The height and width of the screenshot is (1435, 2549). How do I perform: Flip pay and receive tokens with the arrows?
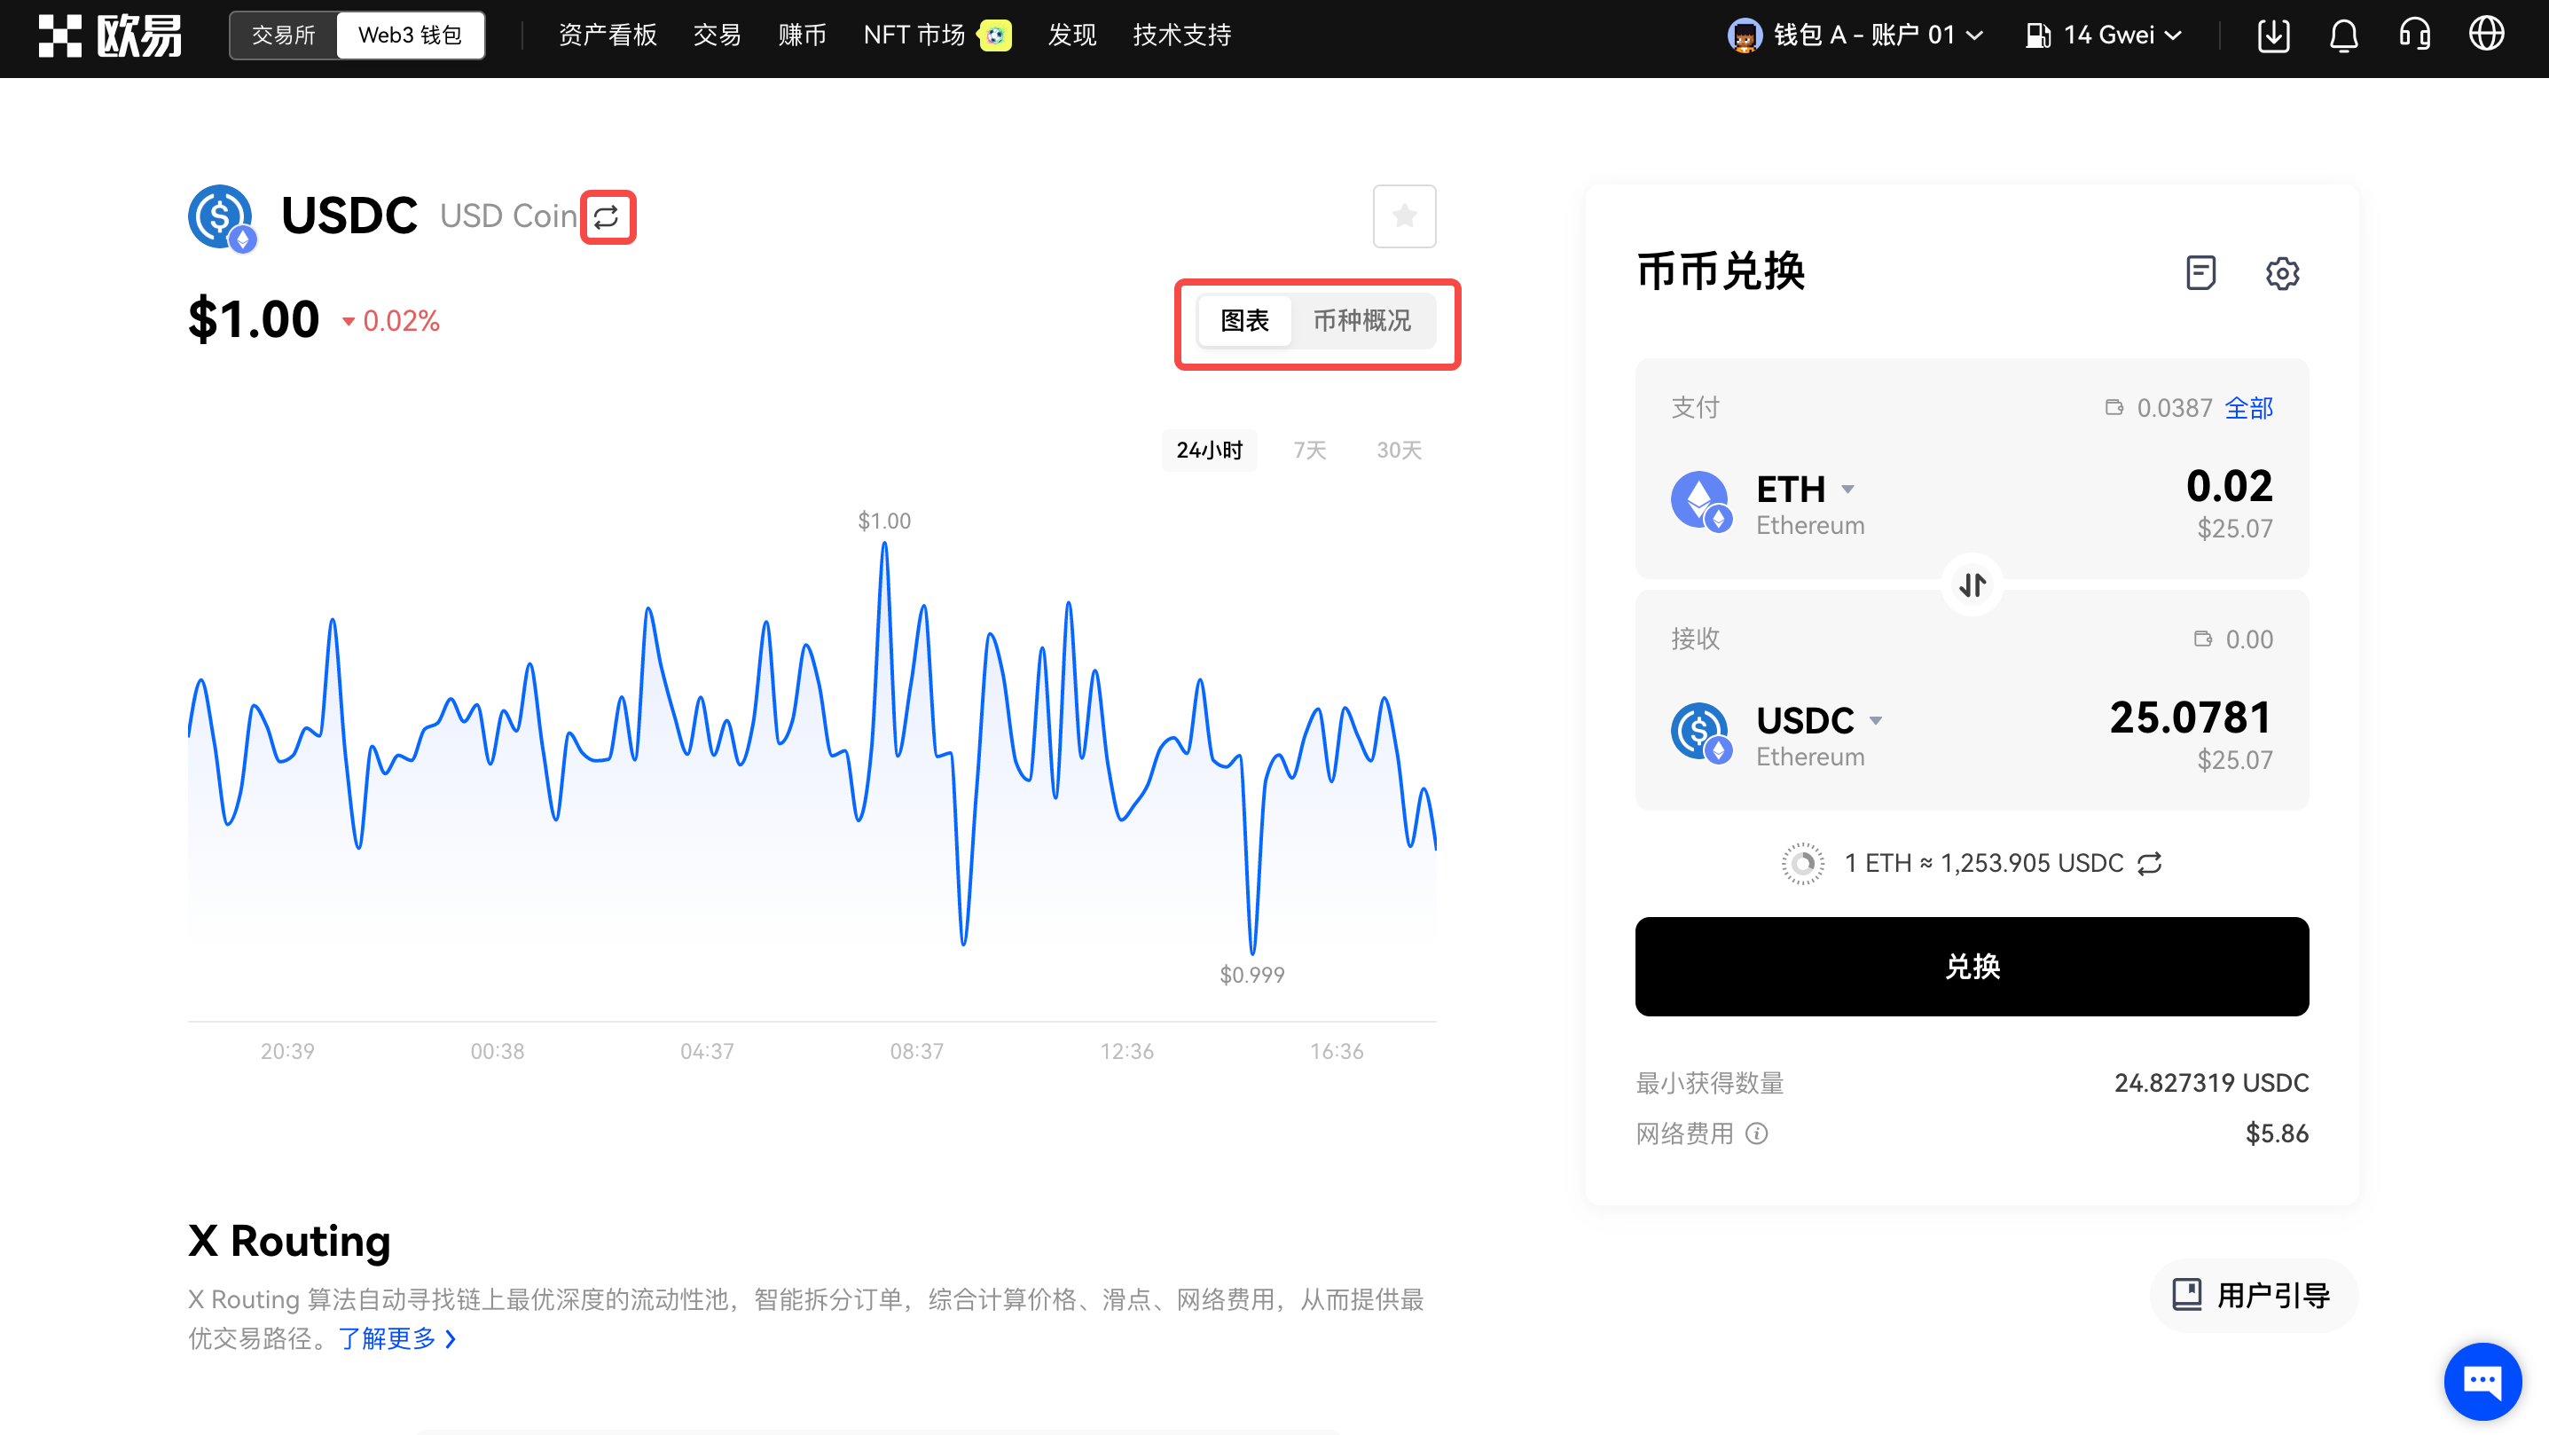(x=1971, y=584)
